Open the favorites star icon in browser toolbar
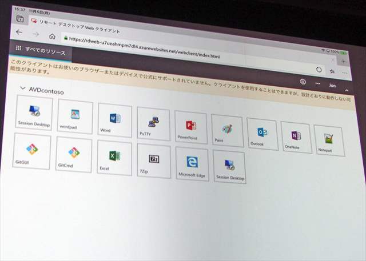This screenshot has height=261, width=366. pyautogui.click(x=332, y=71)
